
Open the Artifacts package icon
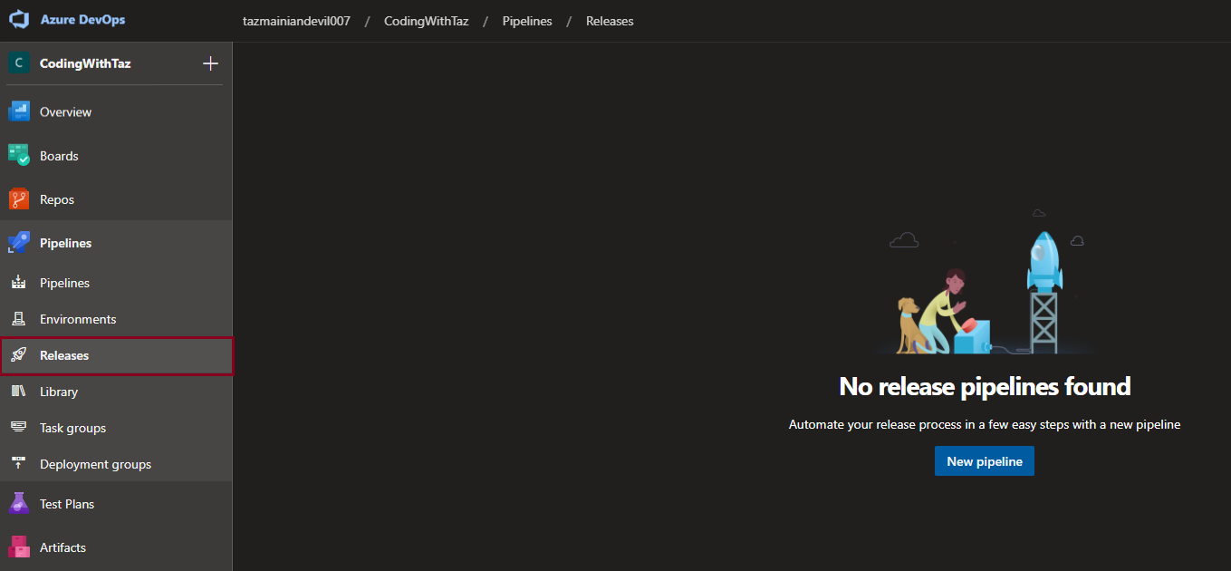click(19, 547)
